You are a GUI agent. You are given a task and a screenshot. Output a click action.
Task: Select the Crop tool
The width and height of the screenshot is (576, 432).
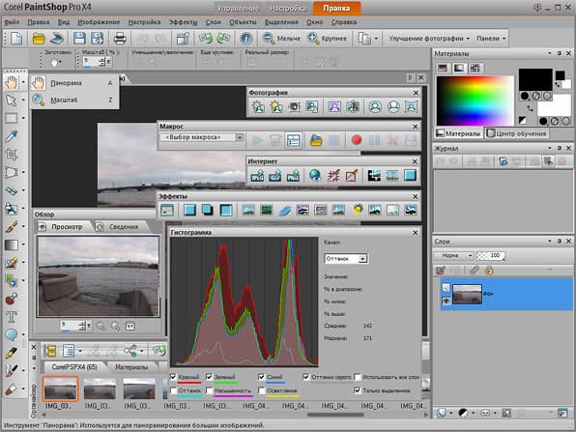tap(11, 154)
